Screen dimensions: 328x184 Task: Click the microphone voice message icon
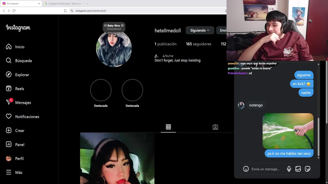point(289,169)
